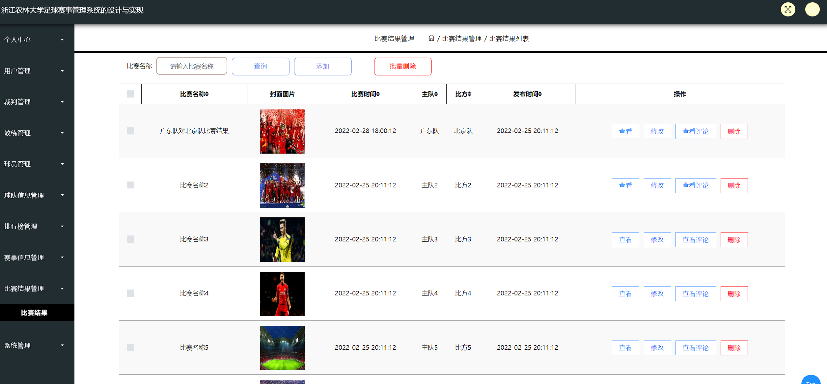Open cover image of 比赛名称4 row
Image resolution: width=827 pixels, height=384 pixels.
[x=282, y=294]
